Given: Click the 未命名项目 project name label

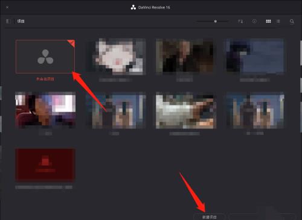Looking at the screenshot, I should 45,79.
